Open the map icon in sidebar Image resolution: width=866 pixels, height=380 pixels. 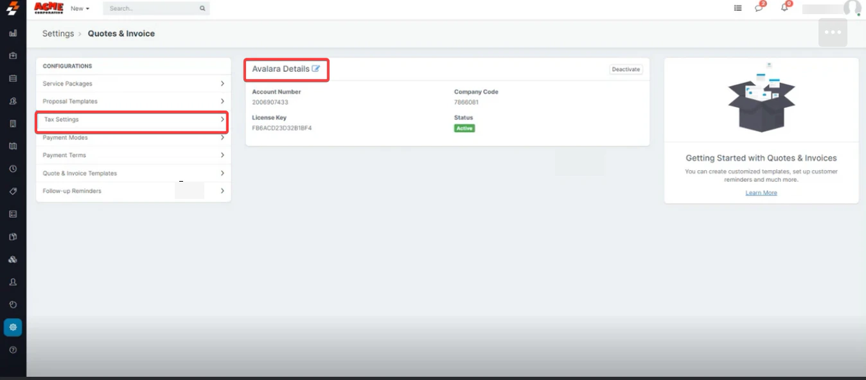point(13,146)
